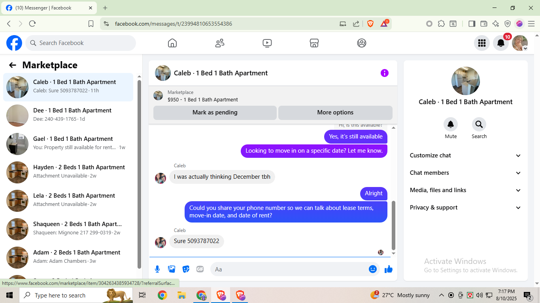Image resolution: width=540 pixels, height=303 pixels.
Task: Click the browser address bar URL
Action: (174, 24)
